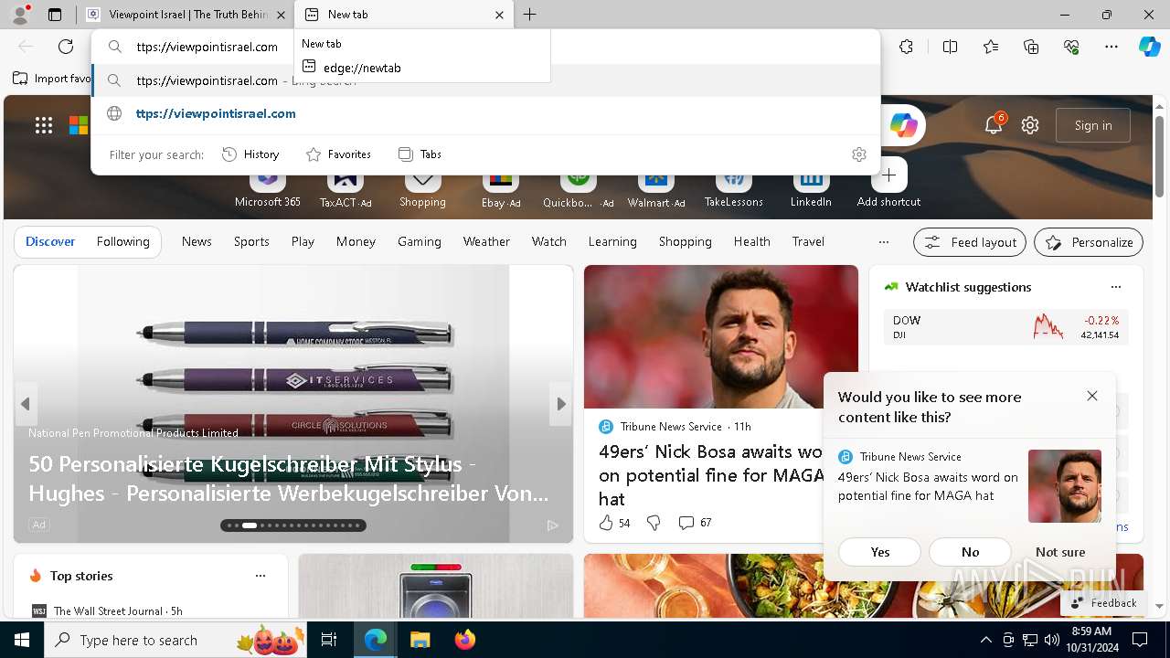Image resolution: width=1170 pixels, height=658 pixels.
Task: Open the Travel category
Action: click(x=808, y=241)
